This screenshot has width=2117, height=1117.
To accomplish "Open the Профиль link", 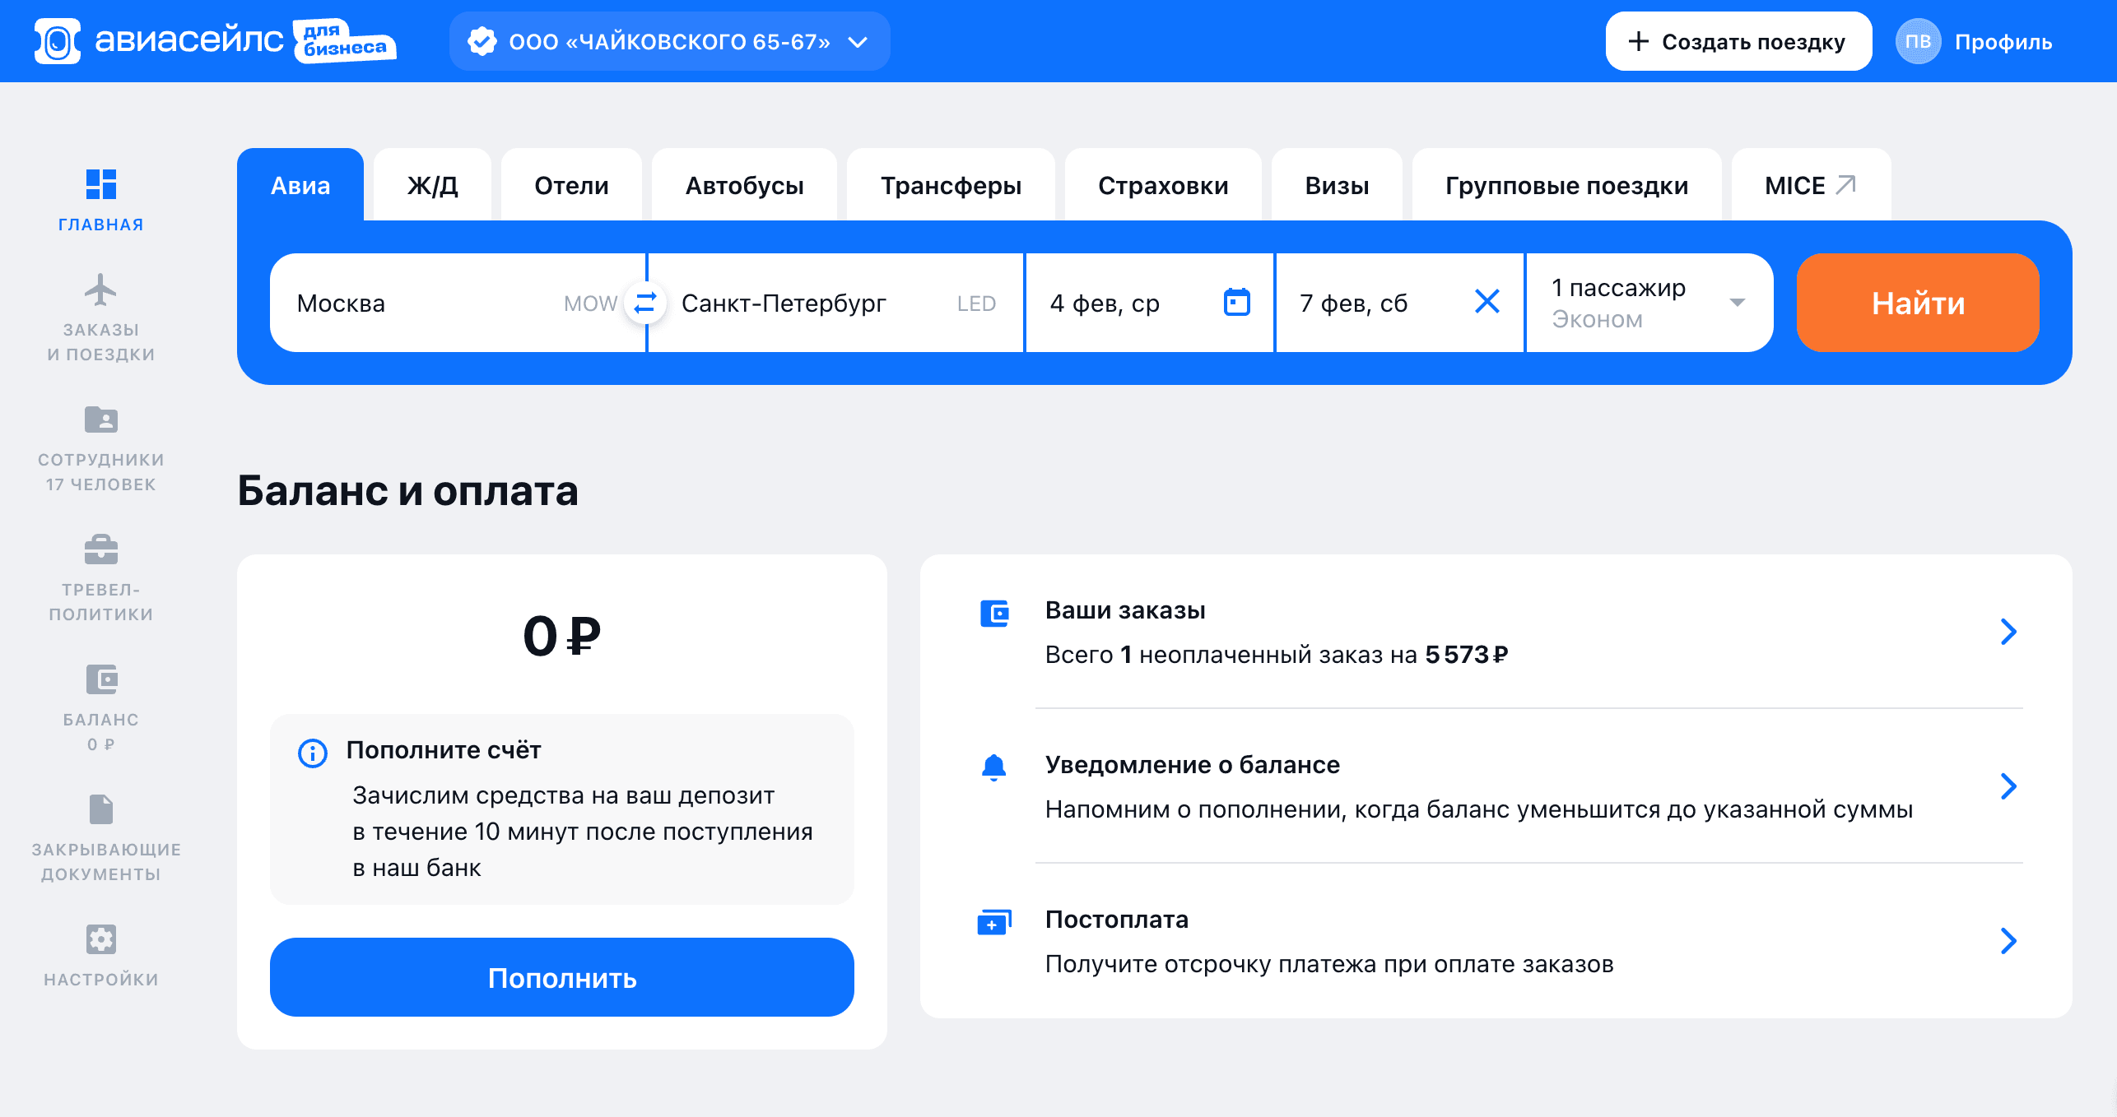I will (2003, 42).
